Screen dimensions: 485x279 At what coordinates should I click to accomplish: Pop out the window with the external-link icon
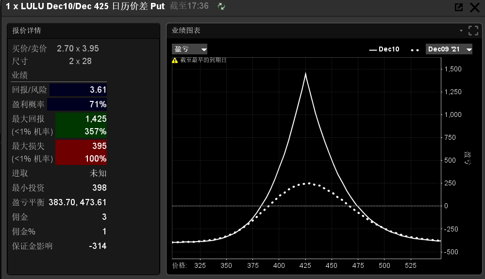458,7
